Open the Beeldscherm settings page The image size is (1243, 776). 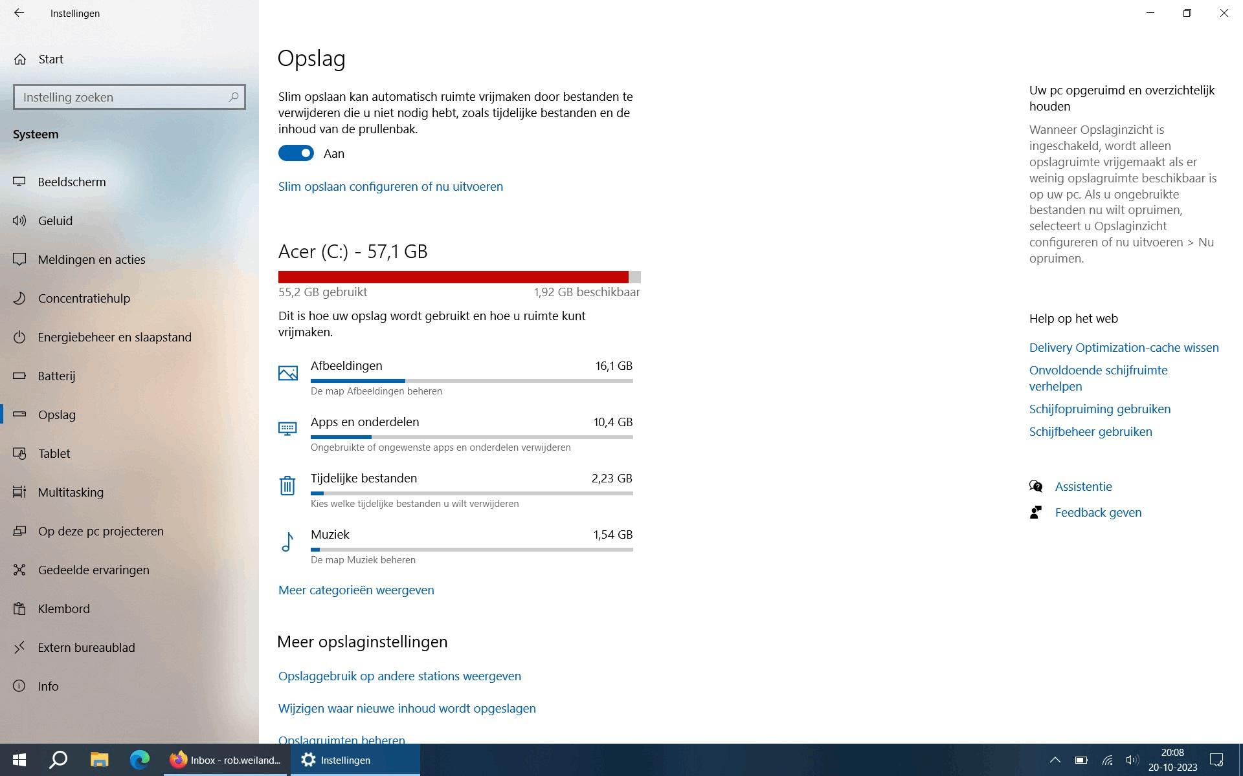coord(72,182)
